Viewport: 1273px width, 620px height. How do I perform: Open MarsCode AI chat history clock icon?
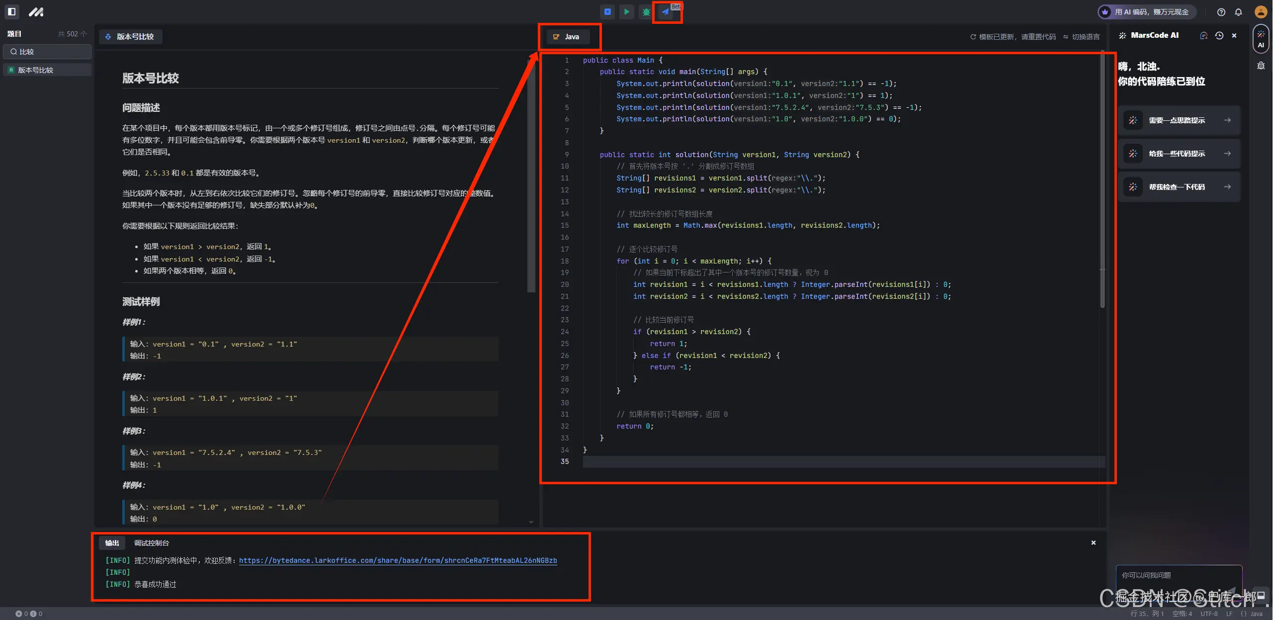1219,35
